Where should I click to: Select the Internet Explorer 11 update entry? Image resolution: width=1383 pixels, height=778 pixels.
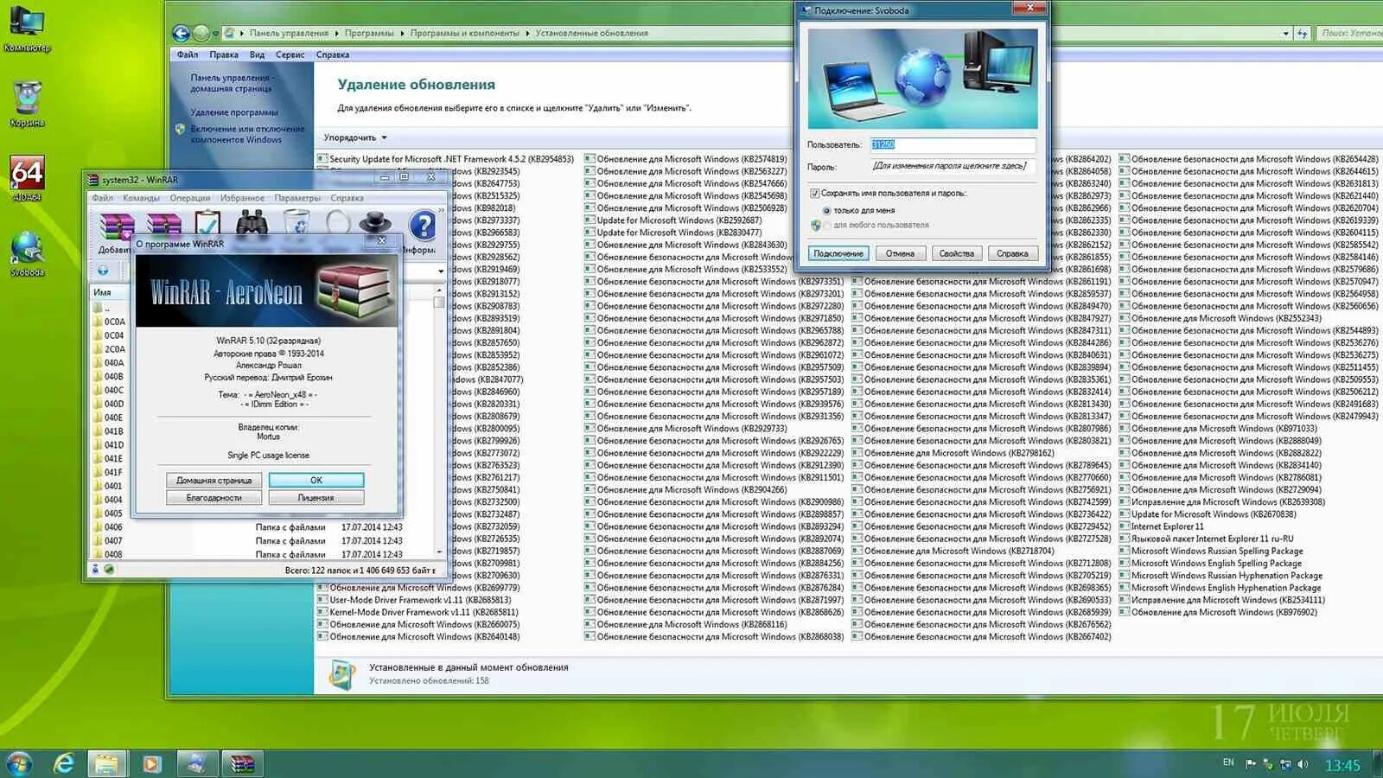click(x=1161, y=526)
